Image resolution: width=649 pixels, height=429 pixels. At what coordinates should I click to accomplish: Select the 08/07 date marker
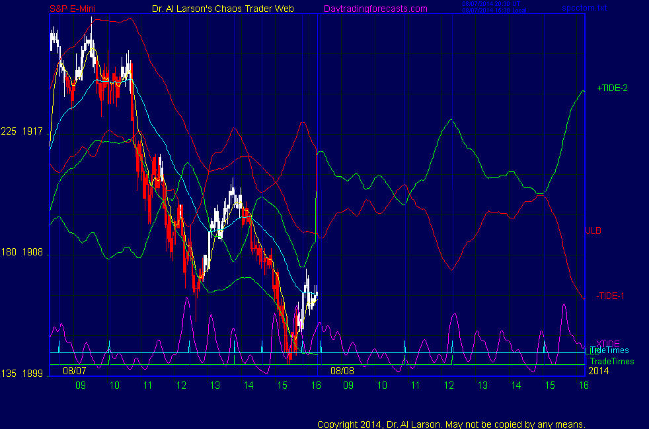[x=75, y=371]
